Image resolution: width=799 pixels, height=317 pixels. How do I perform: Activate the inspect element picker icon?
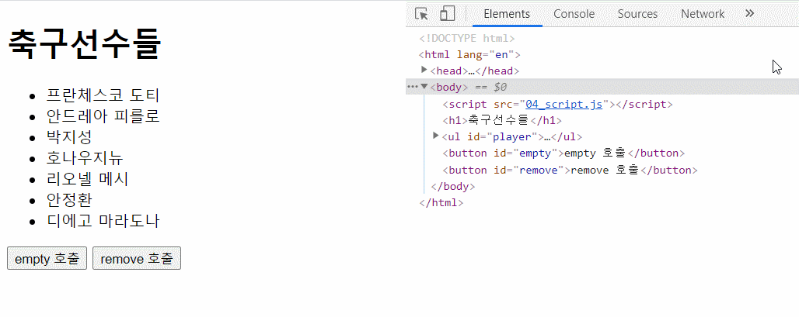[x=421, y=14]
